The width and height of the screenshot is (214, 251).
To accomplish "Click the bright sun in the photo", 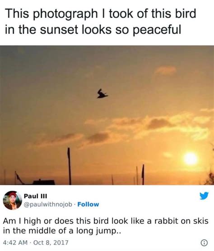I will 190,159.
